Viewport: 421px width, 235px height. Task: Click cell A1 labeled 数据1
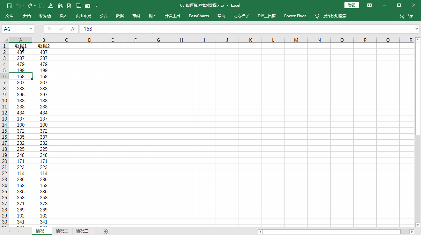click(21, 46)
